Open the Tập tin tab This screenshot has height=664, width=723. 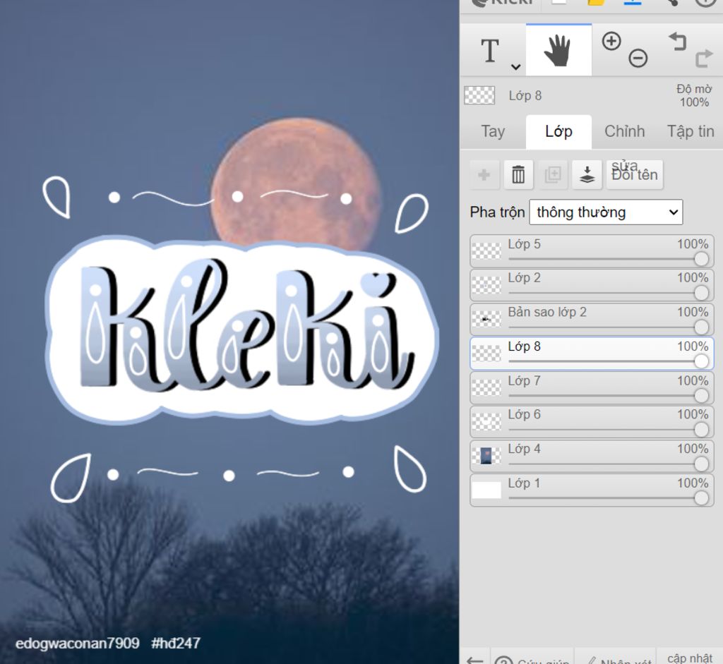(x=691, y=132)
